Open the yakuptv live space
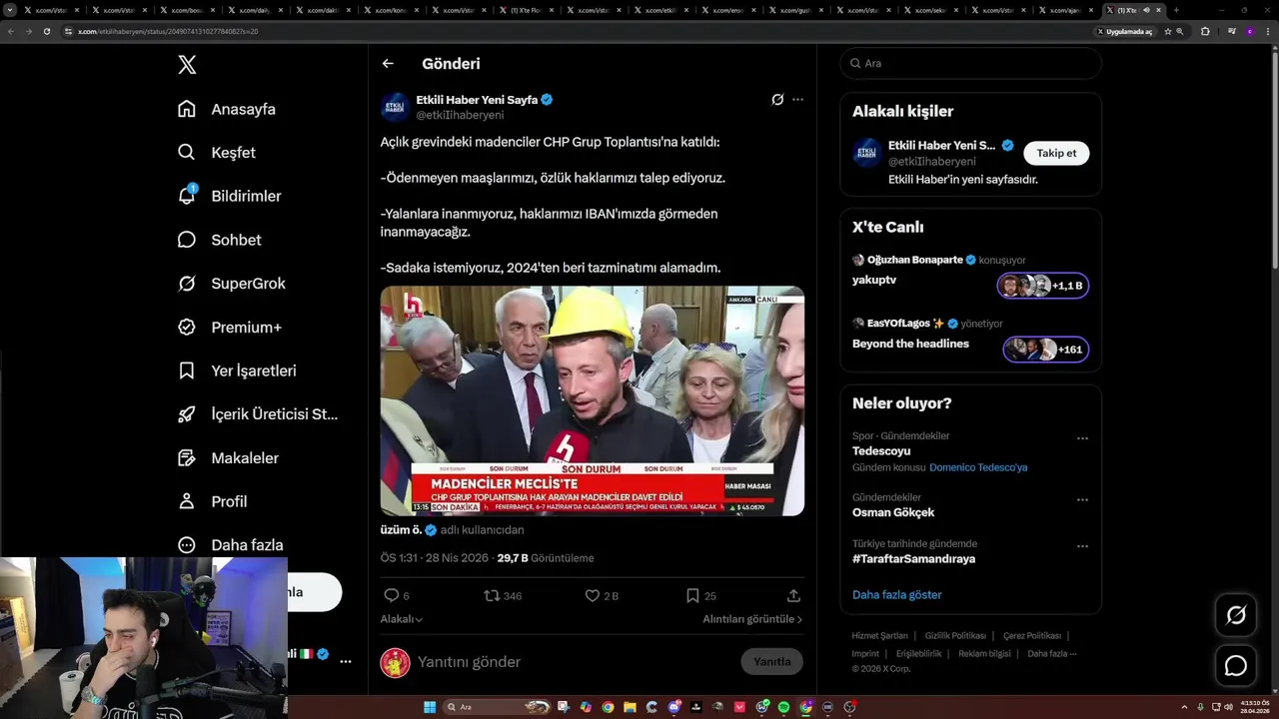 (874, 281)
